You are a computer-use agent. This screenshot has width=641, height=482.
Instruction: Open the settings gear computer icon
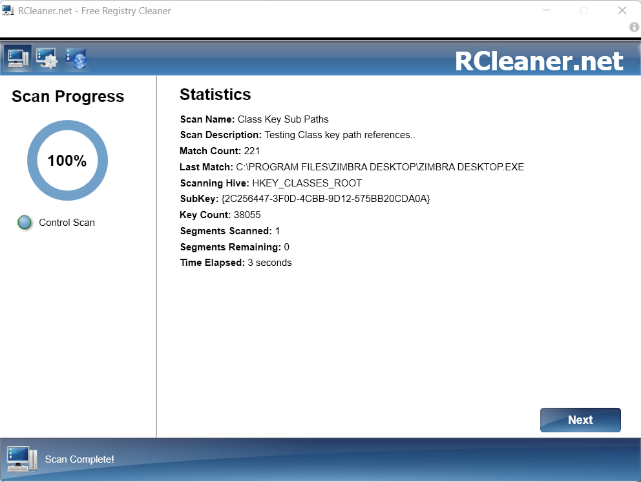47,58
